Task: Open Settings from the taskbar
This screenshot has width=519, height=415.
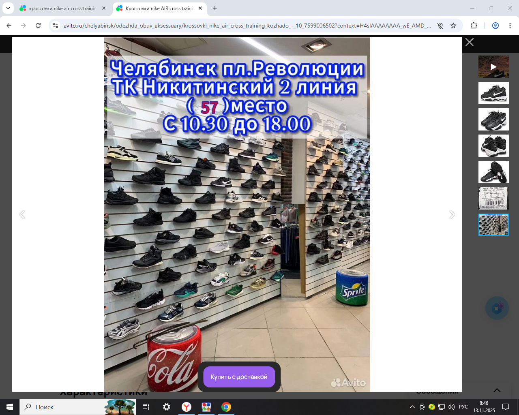Action: (x=167, y=407)
